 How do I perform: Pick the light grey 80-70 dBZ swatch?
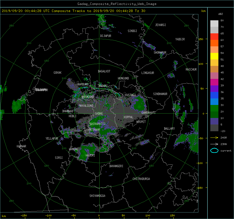(214, 24)
